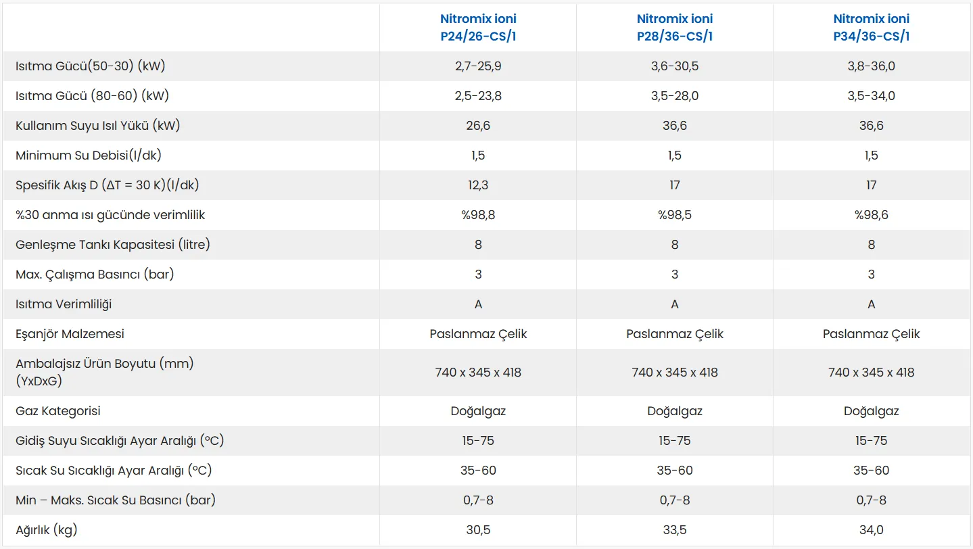Open the Nitromix ioni P34/36-CS/1 header link
Image resolution: width=973 pixels, height=549 pixels.
coord(871,27)
